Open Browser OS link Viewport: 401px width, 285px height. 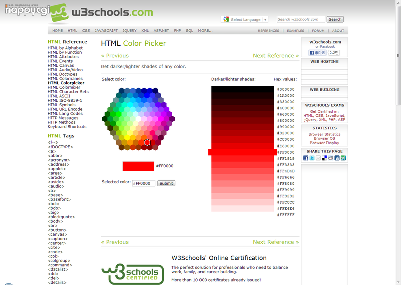(324, 138)
